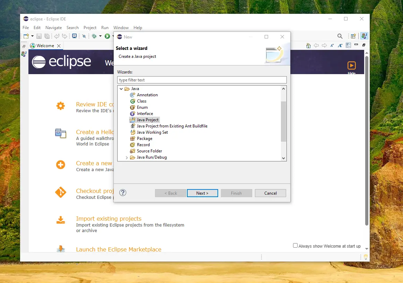Click the Welcome page vertical scrollbar

point(367,141)
